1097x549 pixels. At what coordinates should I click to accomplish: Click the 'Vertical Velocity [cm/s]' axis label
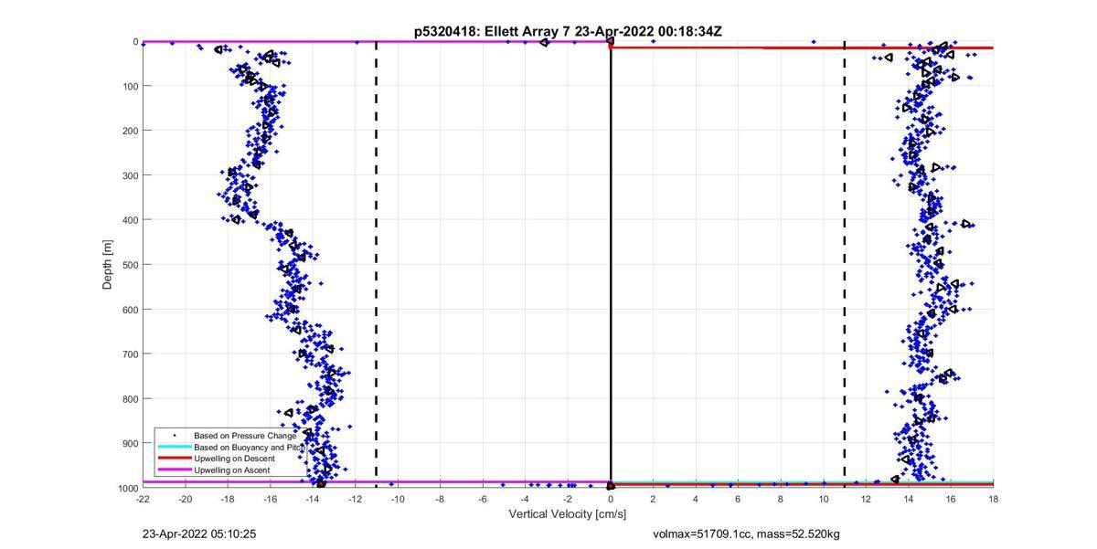568,514
